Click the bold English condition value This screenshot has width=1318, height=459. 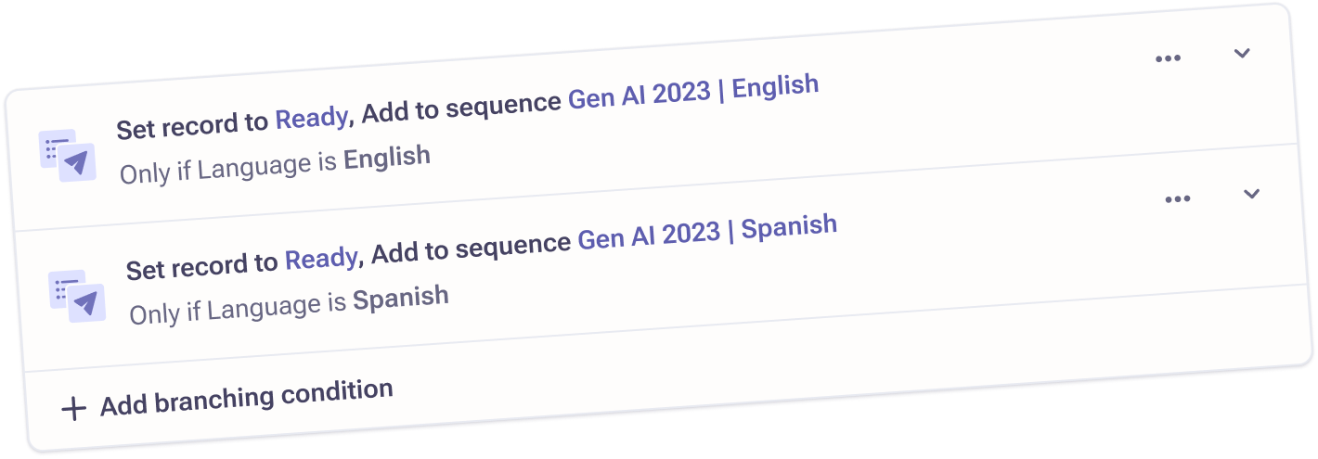[x=387, y=158]
